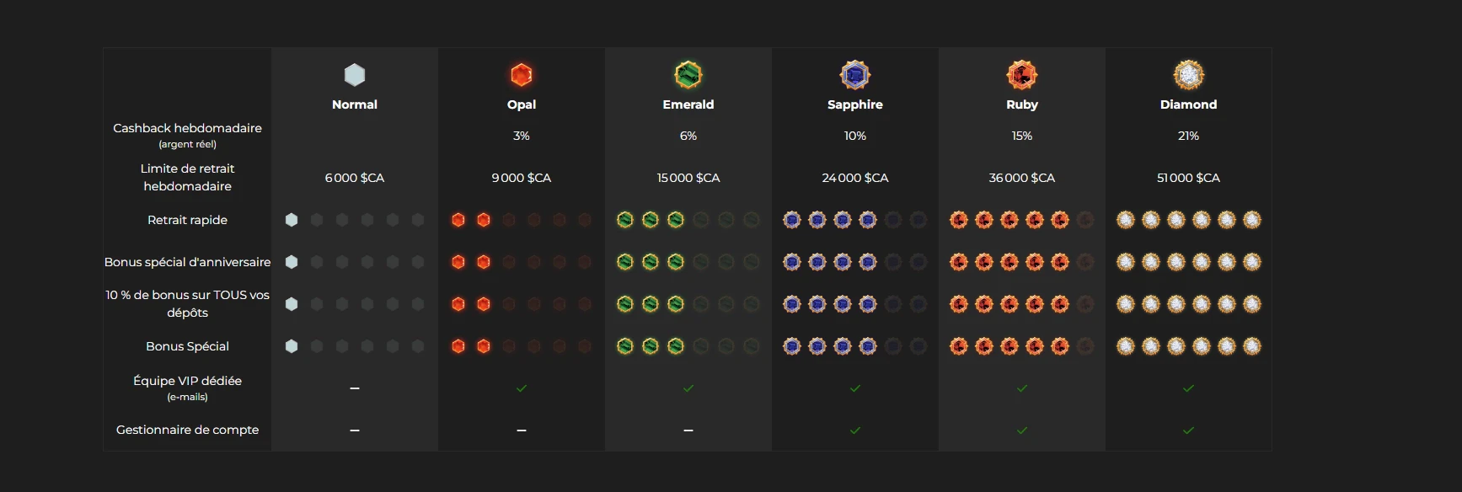Click the Limite de retrait hebdomadaire label
The image size is (1462, 492).
click(x=188, y=177)
